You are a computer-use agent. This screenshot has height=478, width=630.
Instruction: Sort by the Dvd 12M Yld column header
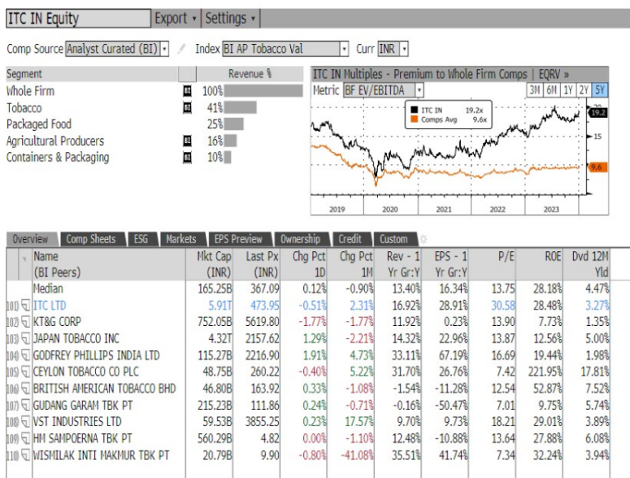tap(587, 264)
